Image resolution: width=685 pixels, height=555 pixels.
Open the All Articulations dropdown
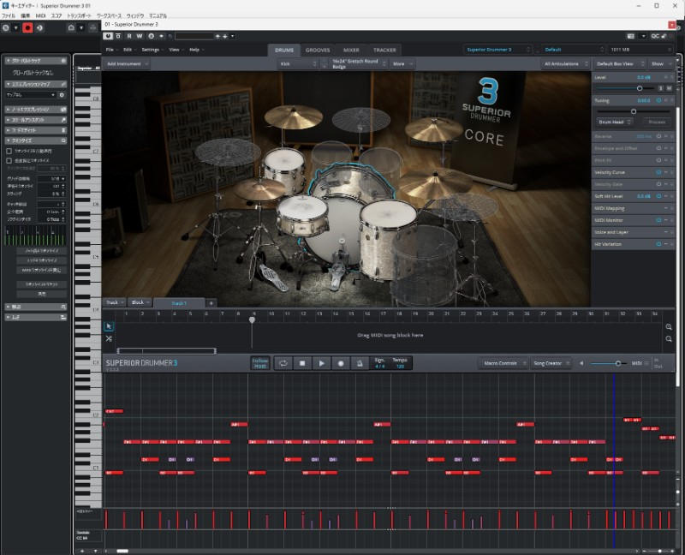click(565, 63)
